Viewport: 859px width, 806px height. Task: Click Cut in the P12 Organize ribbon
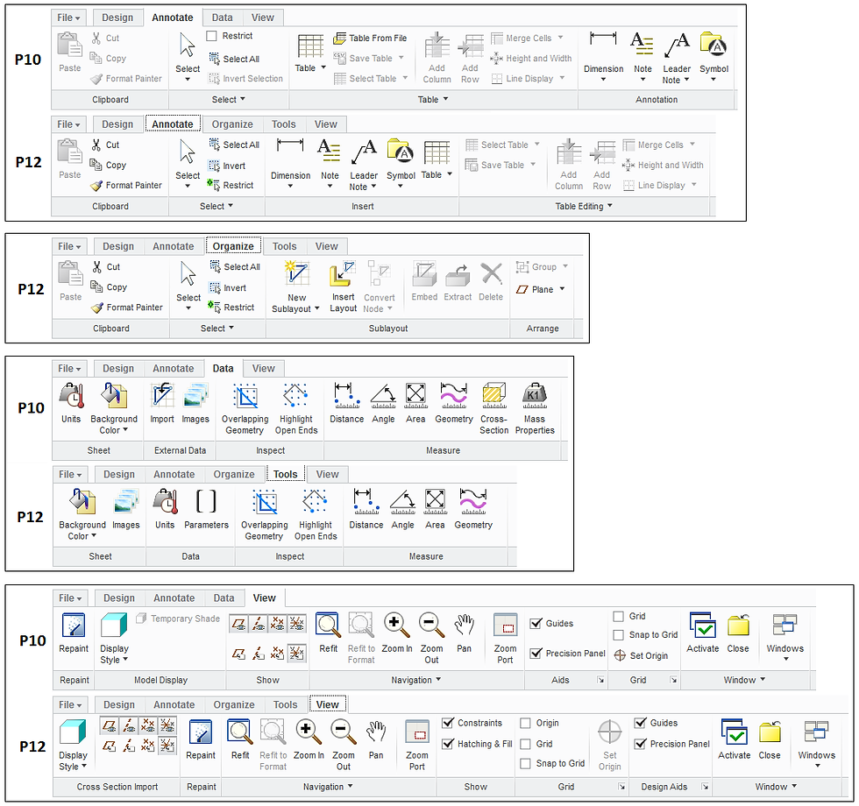pos(106,266)
